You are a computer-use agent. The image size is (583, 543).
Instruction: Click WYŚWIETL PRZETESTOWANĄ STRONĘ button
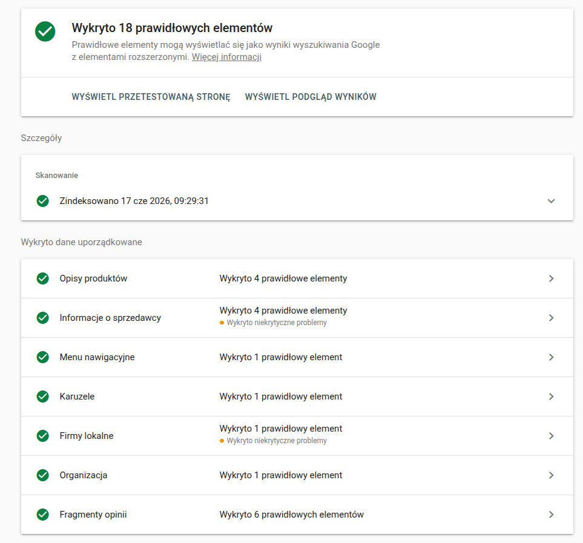[151, 97]
